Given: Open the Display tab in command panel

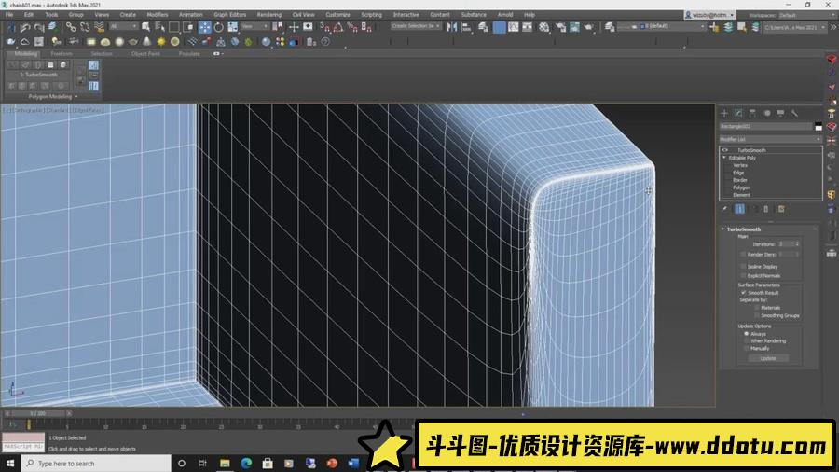Looking at the screenshot, I should click(780, 113).
